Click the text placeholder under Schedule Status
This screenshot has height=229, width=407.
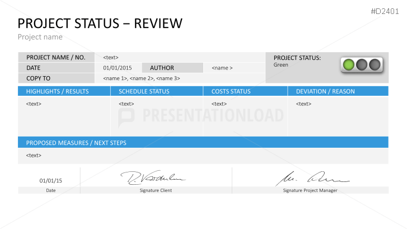coord(126,104)
